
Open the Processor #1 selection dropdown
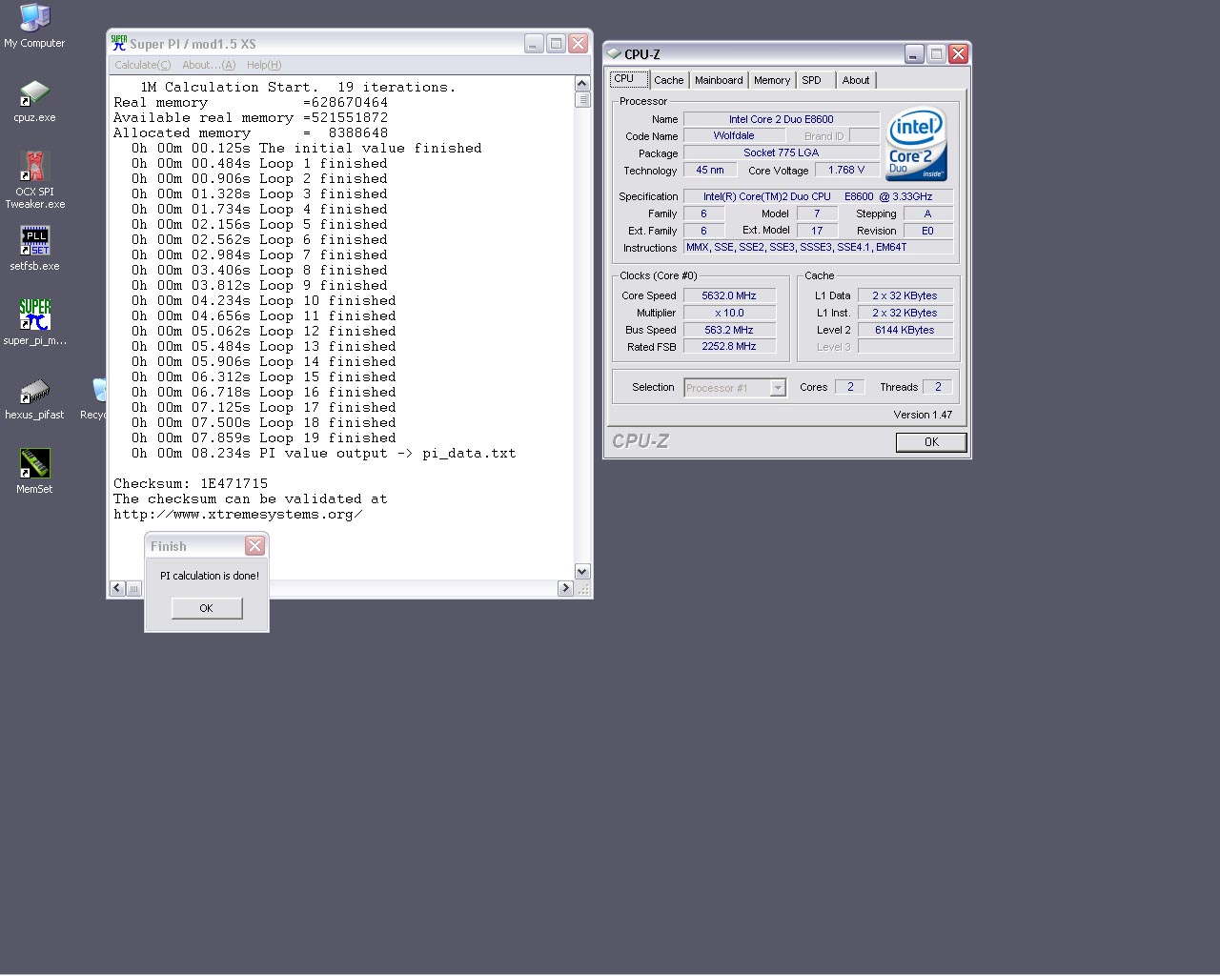(x=735, y=388)
